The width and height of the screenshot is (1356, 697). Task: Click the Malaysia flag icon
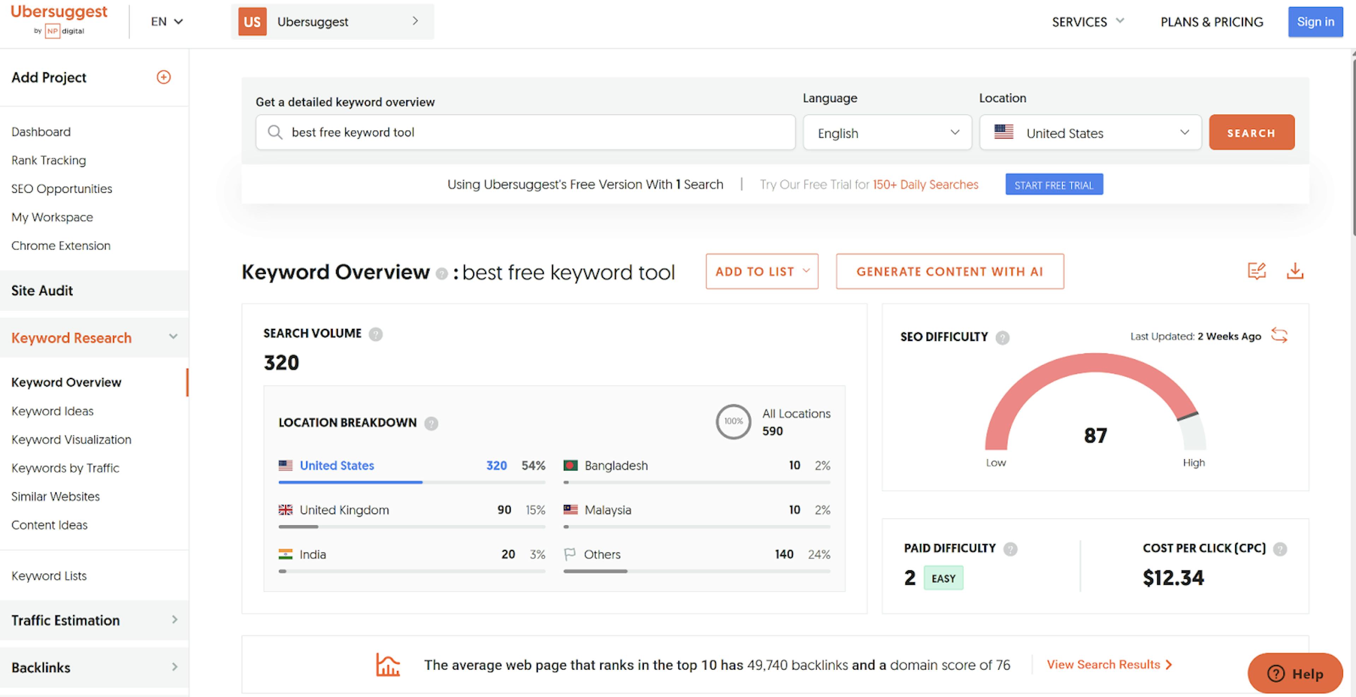tap(571, 510)
